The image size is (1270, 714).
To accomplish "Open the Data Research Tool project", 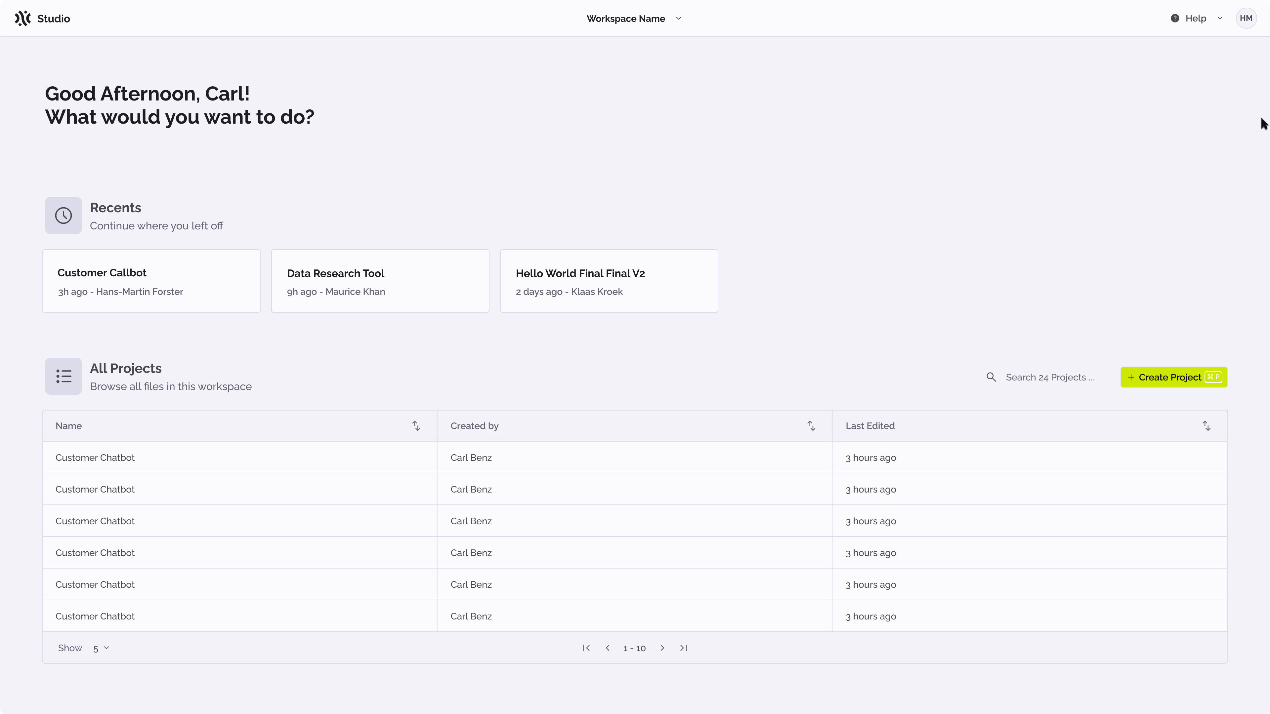I will (380, 281).
